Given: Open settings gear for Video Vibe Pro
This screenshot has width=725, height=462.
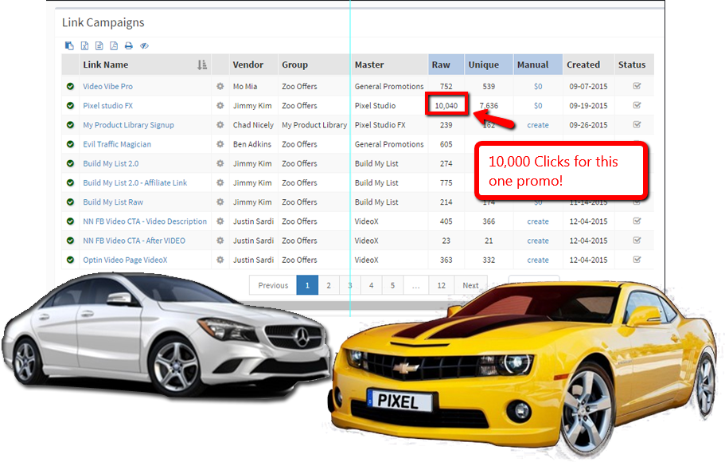Looking at the screenshot, I should (220, 86).
